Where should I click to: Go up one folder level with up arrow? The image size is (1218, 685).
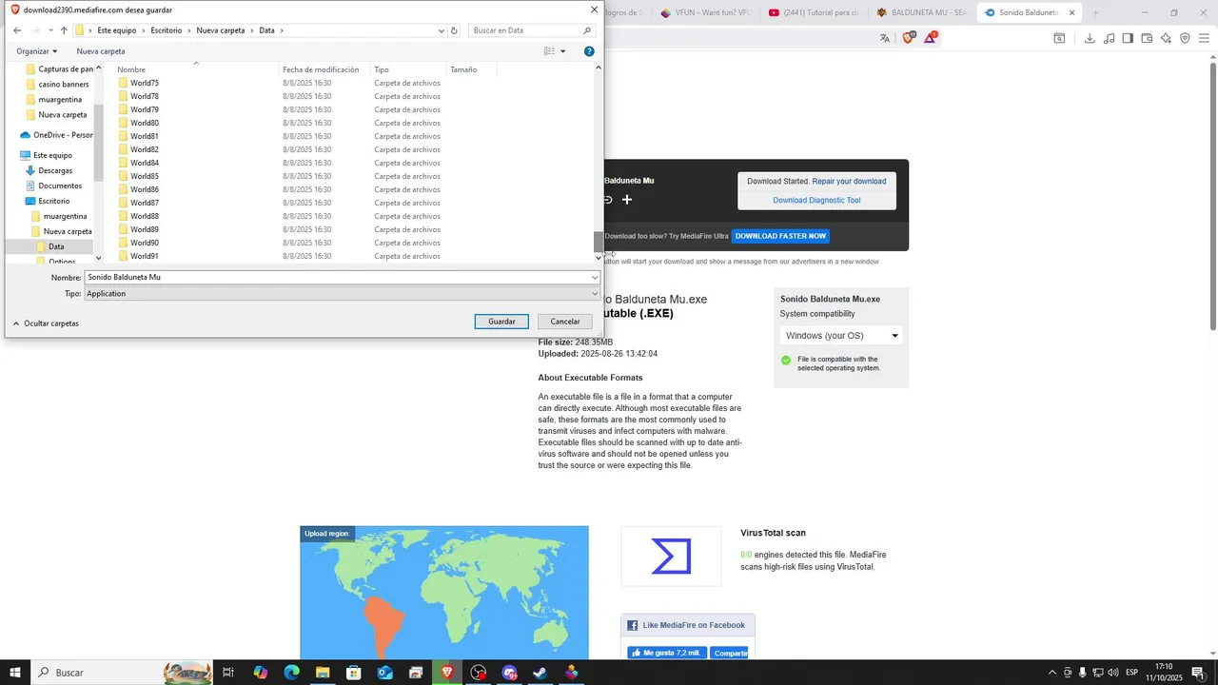coord(64,30)
